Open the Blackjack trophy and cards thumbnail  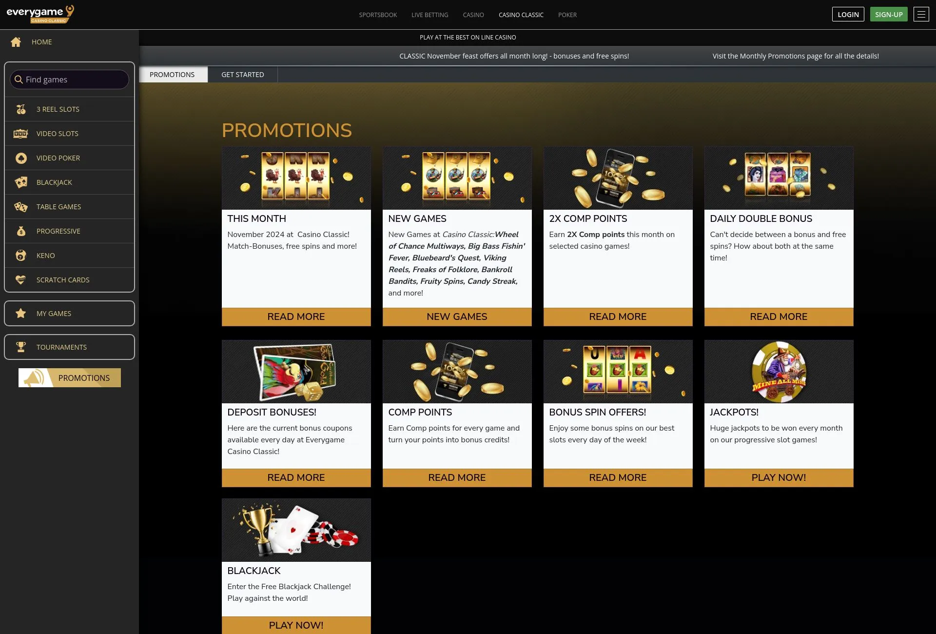click(x=296, y=530)
